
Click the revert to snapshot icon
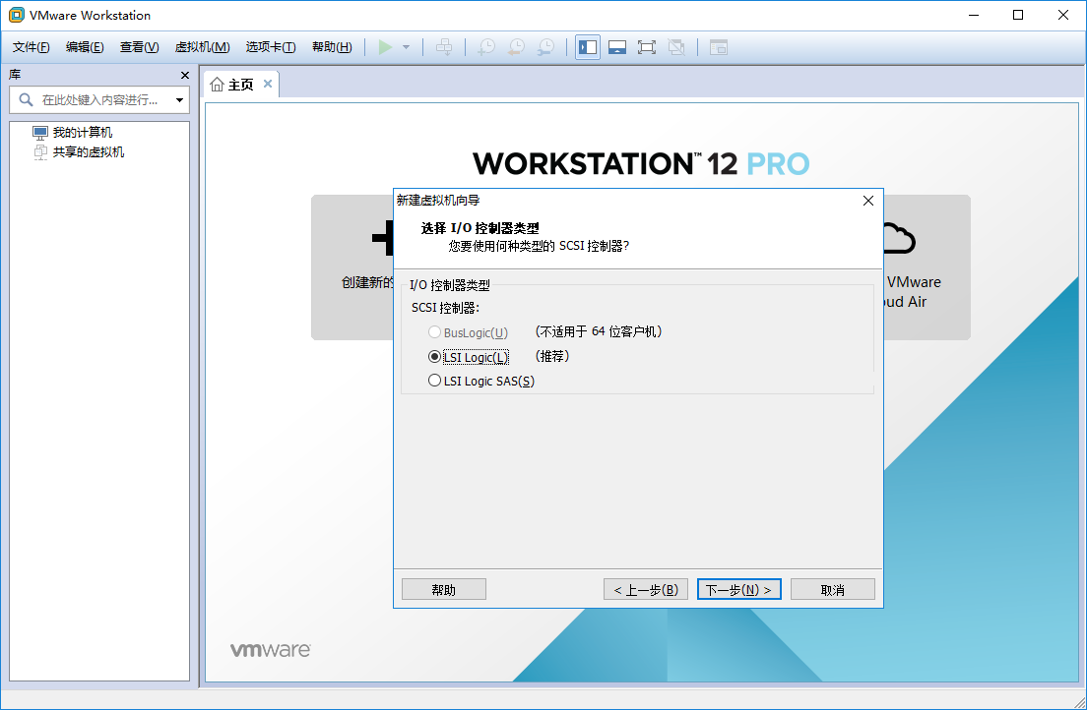click(x=517, y=47)
